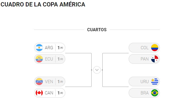Click the Brazil flag icon
Screen dimensions: 181x106
(155, 93)
